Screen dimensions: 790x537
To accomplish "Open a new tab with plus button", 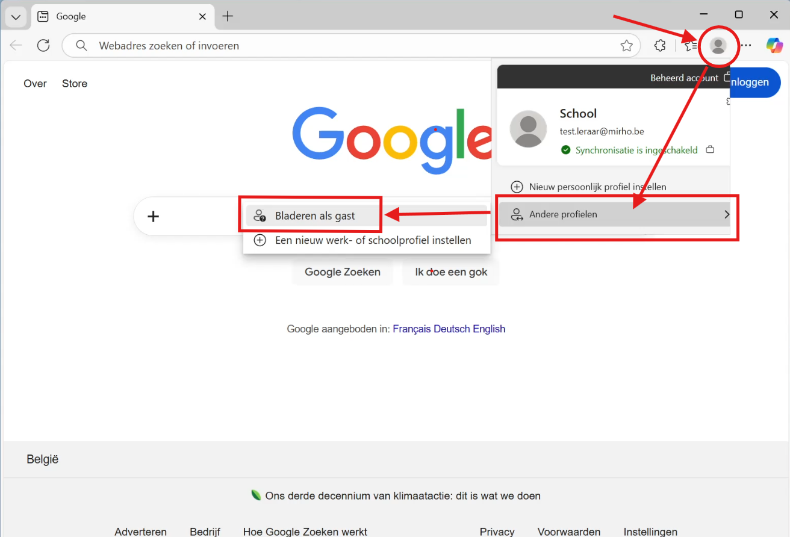I will (x=228, y=17).
